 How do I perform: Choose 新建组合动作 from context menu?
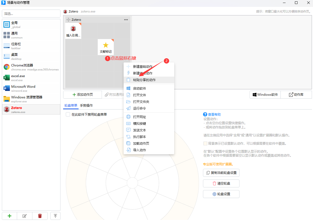149,73
